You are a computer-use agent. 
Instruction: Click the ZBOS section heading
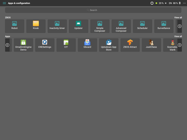(x=8, y=18)
